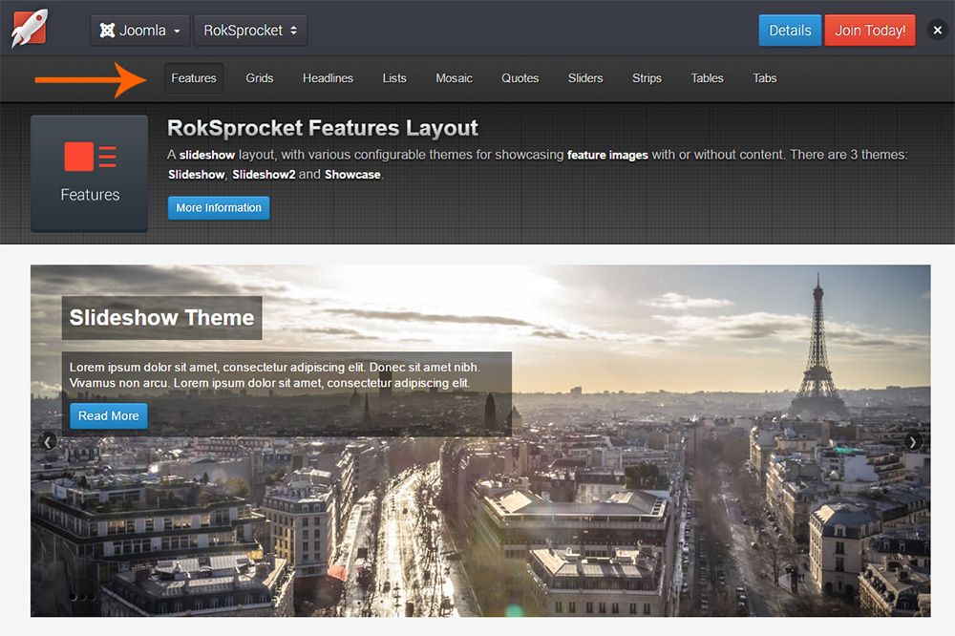Select the Mosaic tab

(x=454, y=78)
